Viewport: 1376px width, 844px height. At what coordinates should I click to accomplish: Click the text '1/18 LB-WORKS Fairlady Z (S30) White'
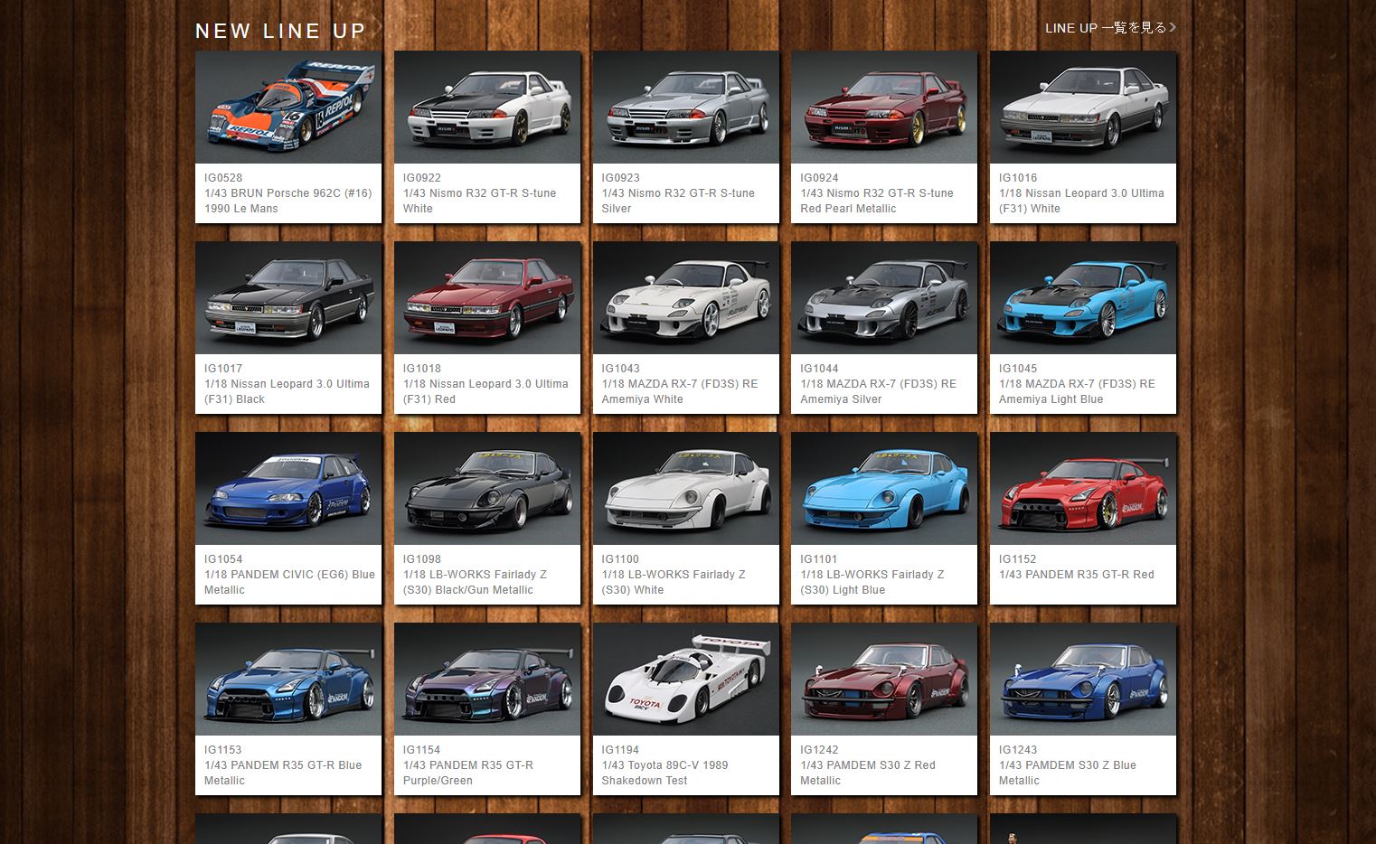674,582
